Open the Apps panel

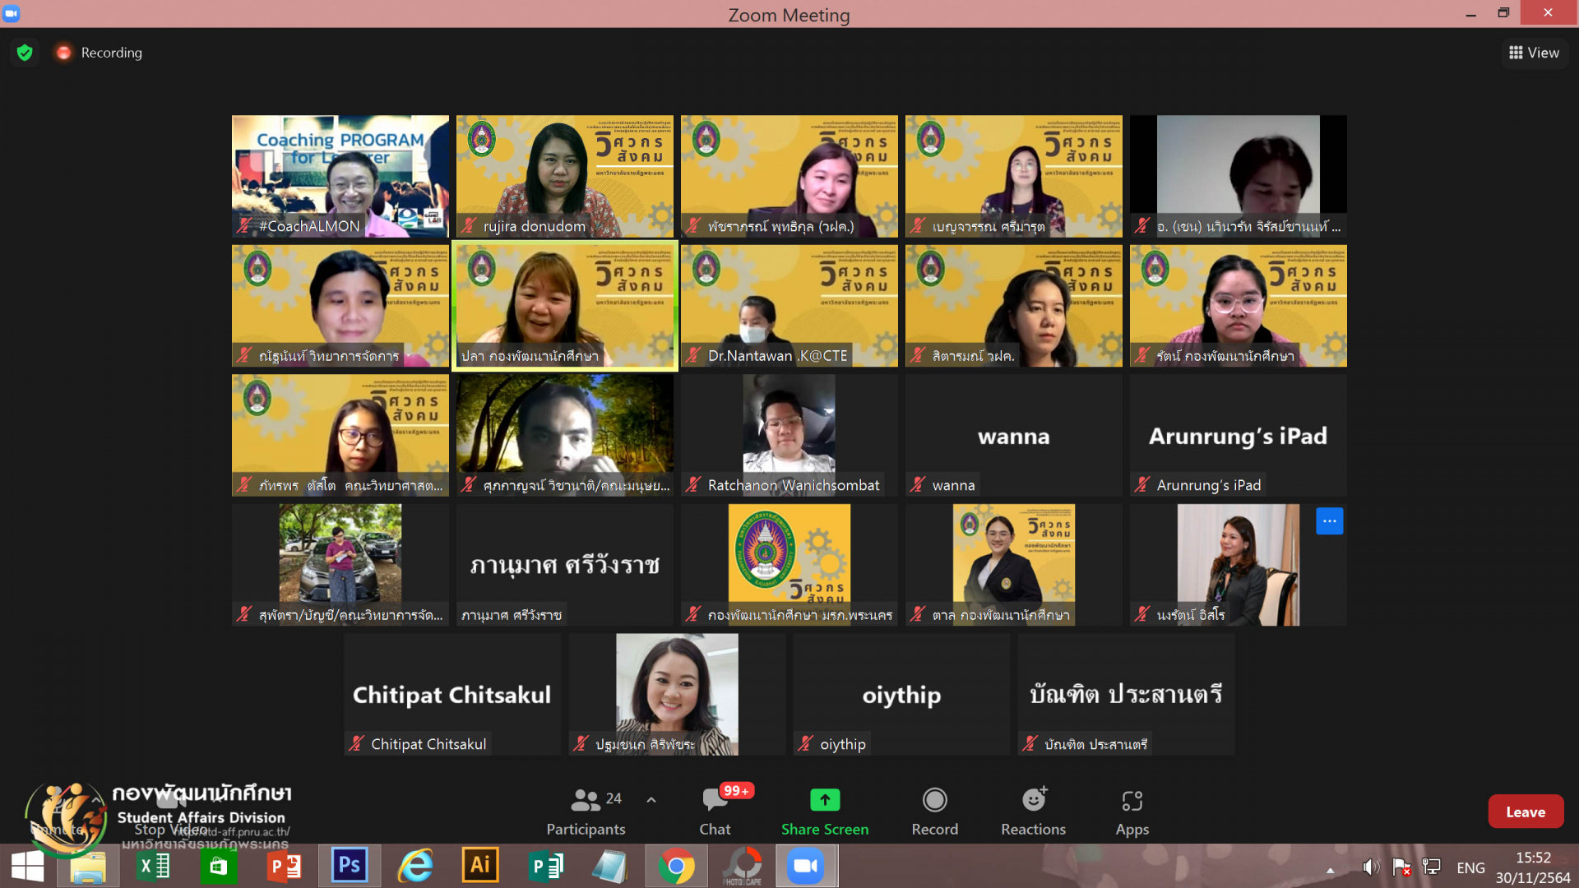[x=1132, y=811]
